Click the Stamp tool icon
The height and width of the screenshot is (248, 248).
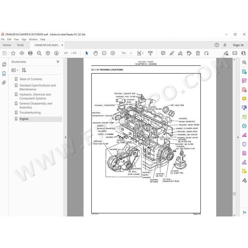tap(189, 53)
